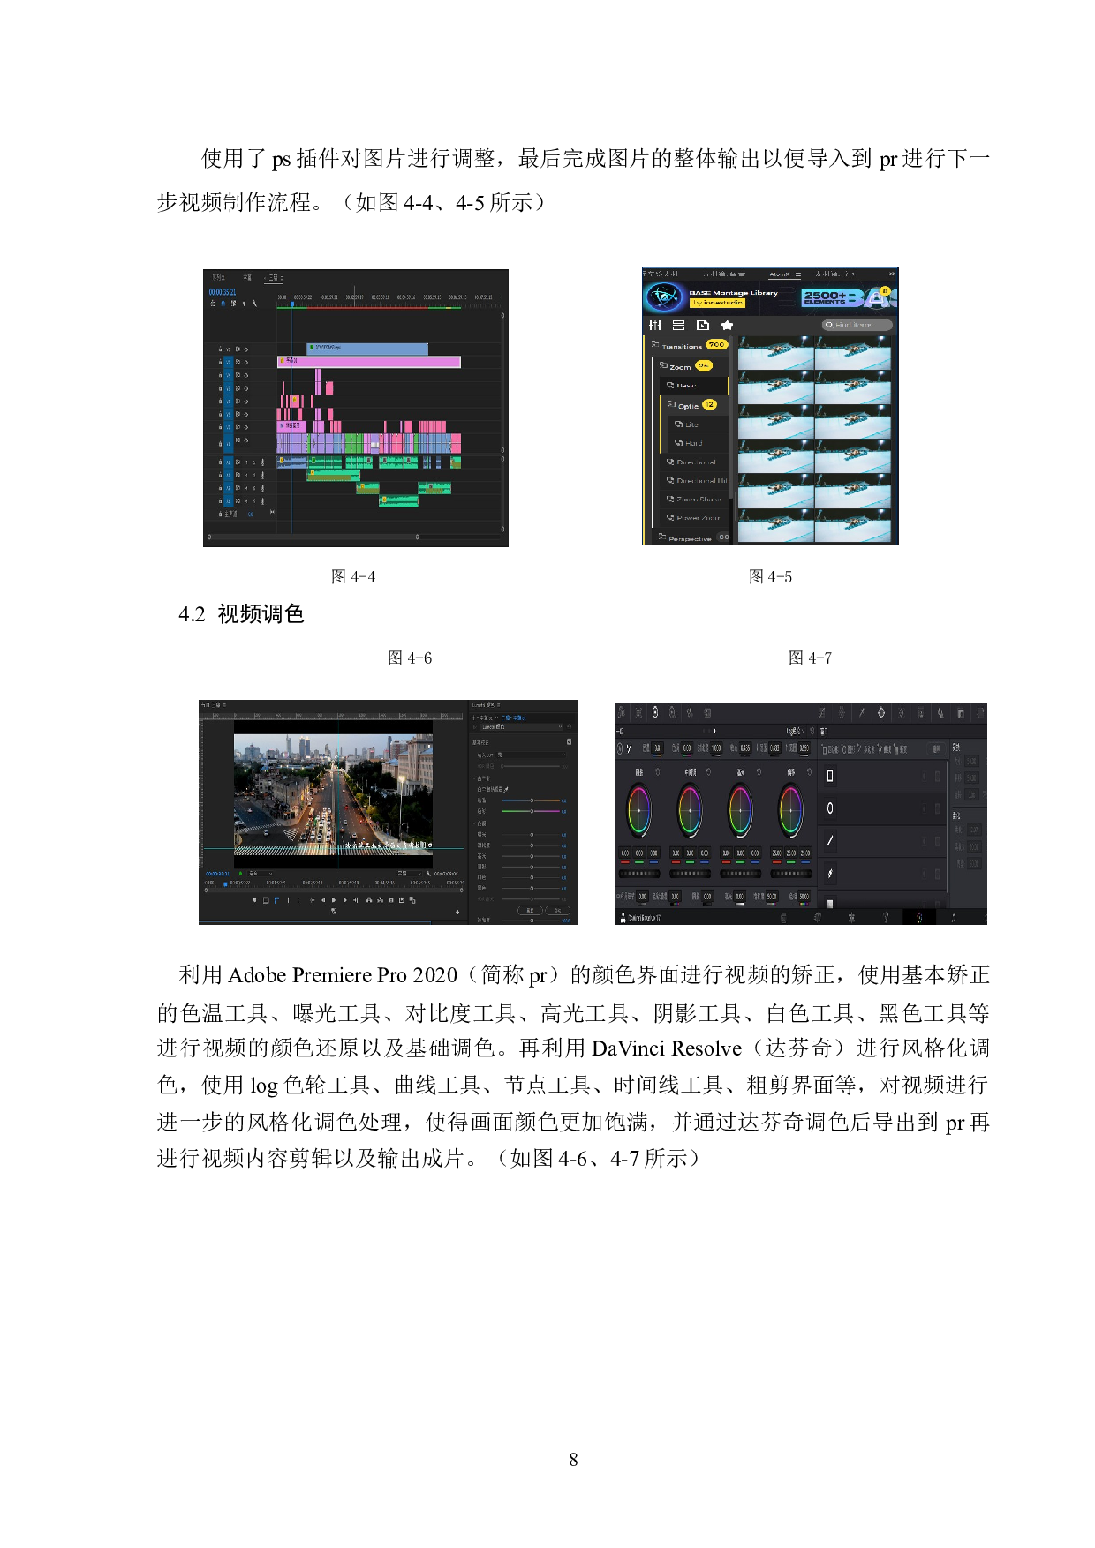This screenshot has height=1548, width=1095.
Task: Select the line power window tool
Action: coord(830,841)
